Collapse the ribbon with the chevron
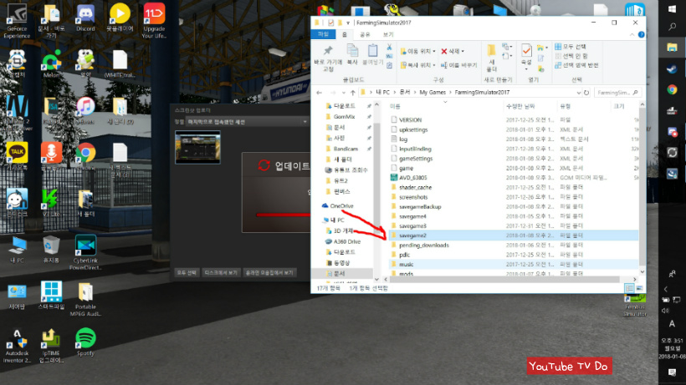This screenshot has width=686, height=385. pos(632,34)
